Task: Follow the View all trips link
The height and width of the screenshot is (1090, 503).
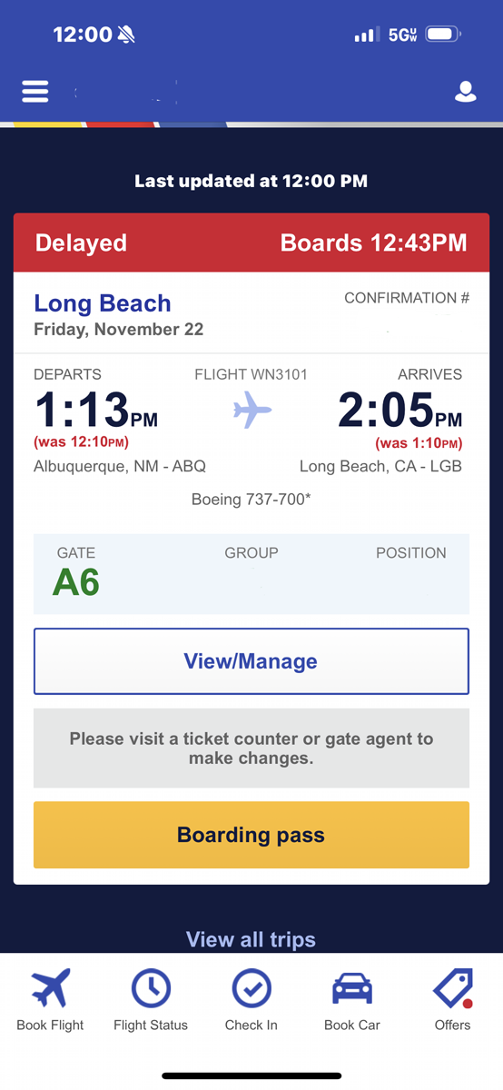Action: point(251,939)
